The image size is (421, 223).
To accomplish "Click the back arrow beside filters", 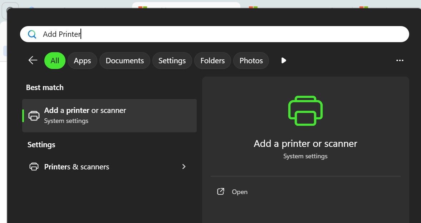I will pos(33,60).
